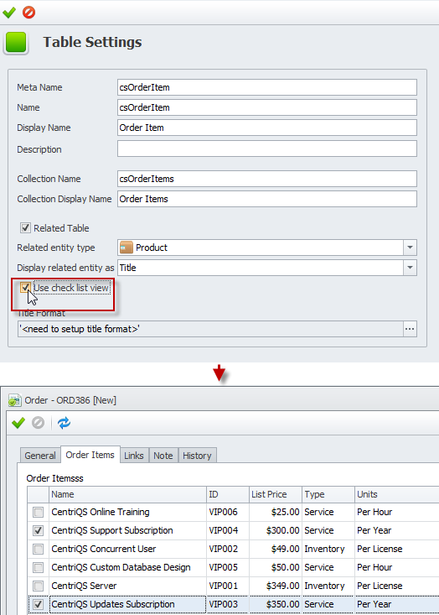The width and height of the screenshot is (439, 615).
Task: Open the Links tab
Action: coord(134,456)
